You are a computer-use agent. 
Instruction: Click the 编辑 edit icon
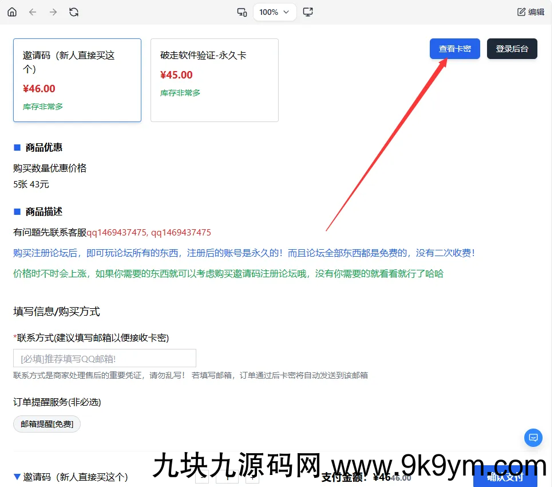531,12
